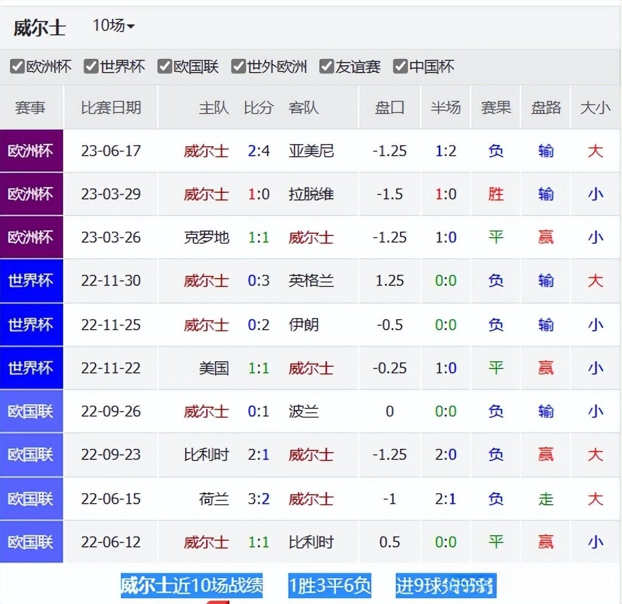Open 欧洲杯 tag on the 23-06-17 row

[32, 151]
